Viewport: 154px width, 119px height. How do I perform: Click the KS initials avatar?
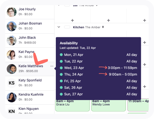point(11,83)
